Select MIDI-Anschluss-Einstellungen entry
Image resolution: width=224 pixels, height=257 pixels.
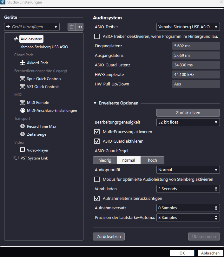click(x=52, y=111)
